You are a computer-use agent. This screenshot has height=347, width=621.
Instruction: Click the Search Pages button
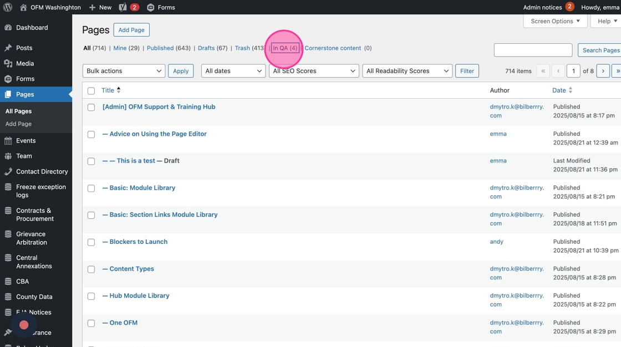599,50
